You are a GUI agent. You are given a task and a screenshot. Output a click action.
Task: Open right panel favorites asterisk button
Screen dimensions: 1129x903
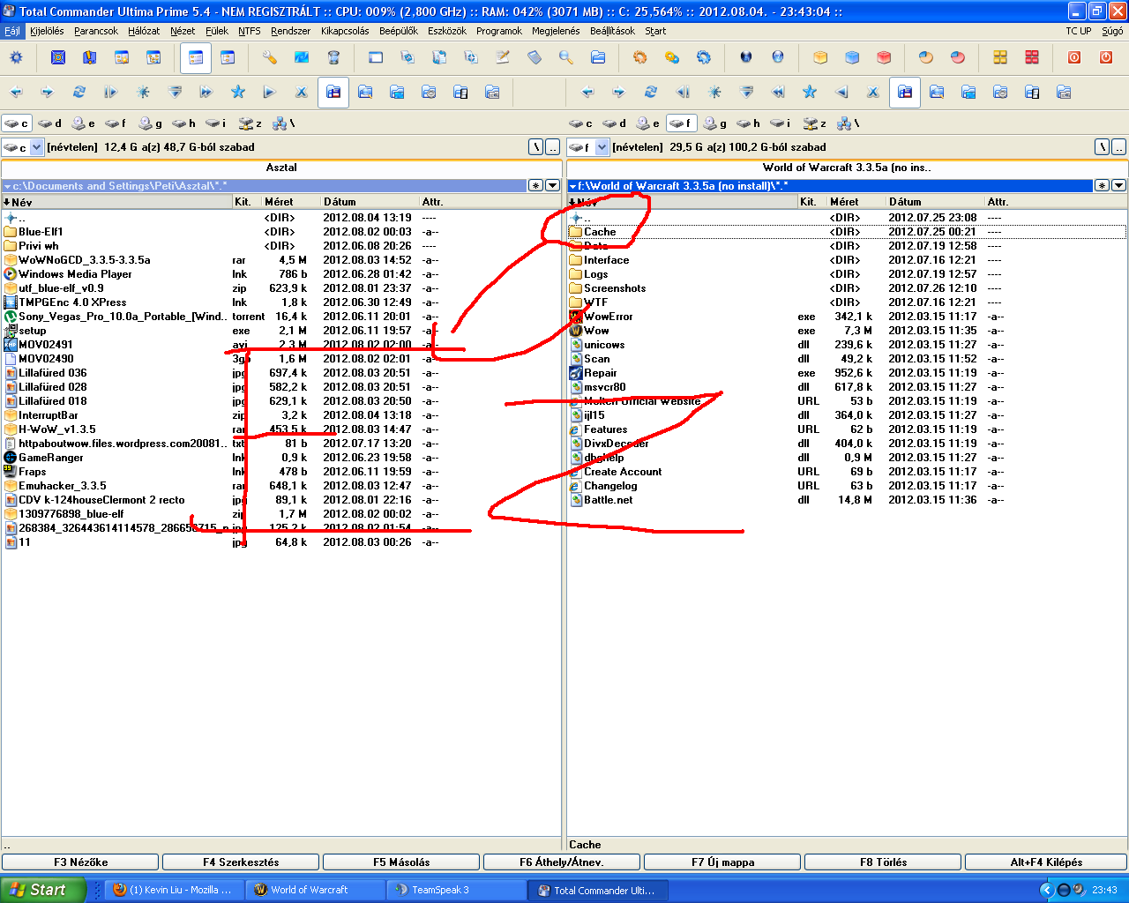pyautogui.click(x=1103, y=185)
